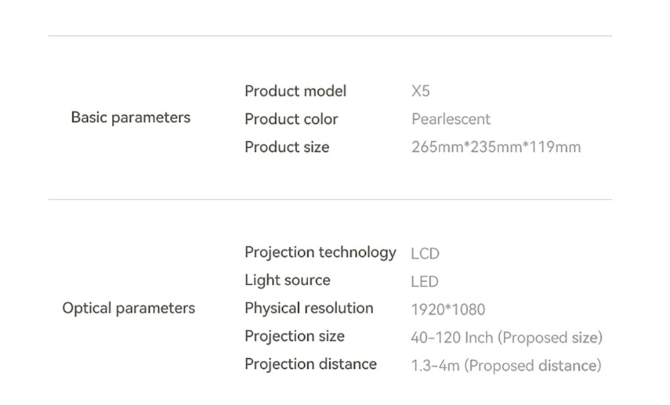Click the divider line above Optical parameters
This screenshot has height=405, width=670.
coord(330,199)
